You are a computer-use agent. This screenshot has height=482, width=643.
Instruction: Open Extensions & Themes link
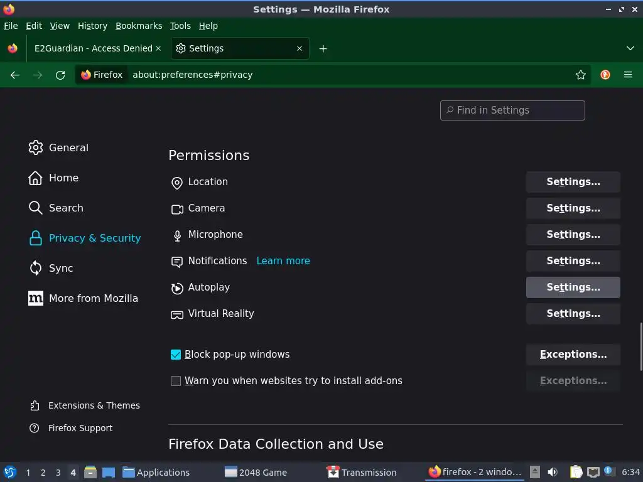point(85,405)
